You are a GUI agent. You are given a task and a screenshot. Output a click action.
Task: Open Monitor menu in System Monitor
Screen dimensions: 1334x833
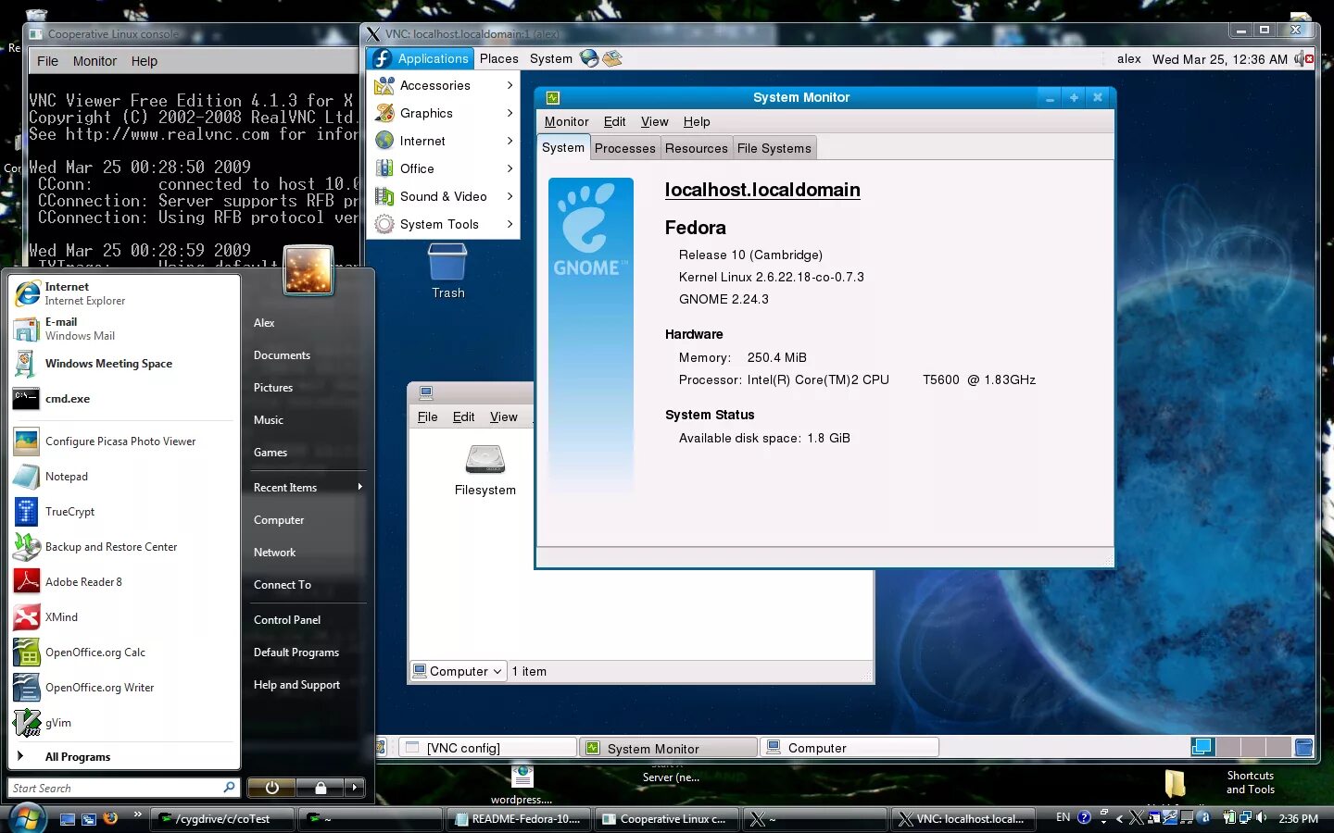(566, 121)
